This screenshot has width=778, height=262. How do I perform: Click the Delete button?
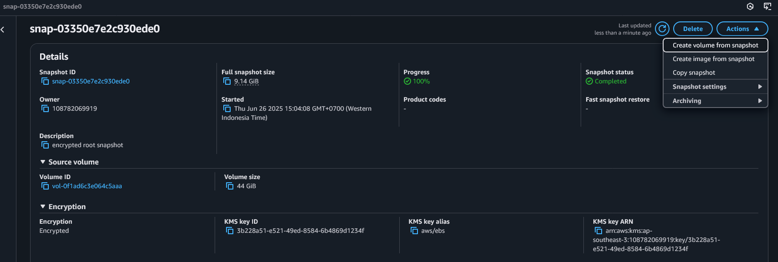693,29
